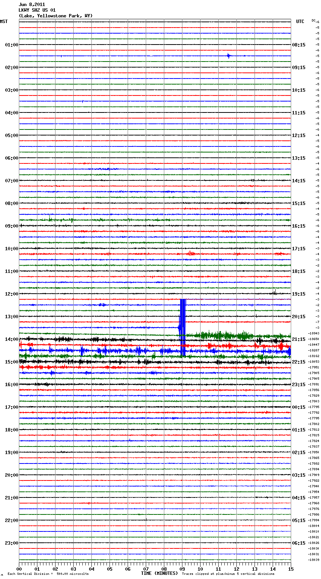Click the 15:00 MST time label
Image resolution: width=321 pixels, height=579 pixels.
point(11,362)
